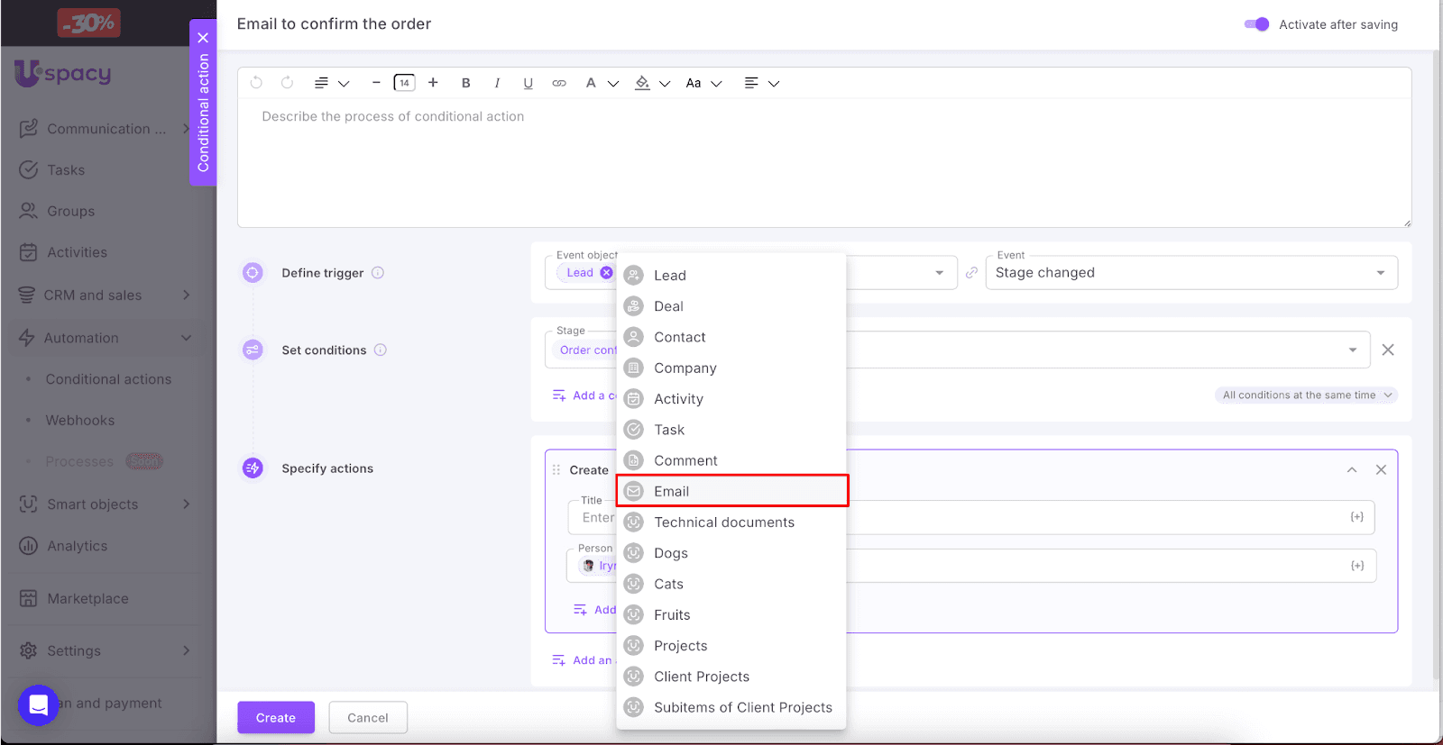The width and height of the screenshot is (1443, 745).
Task: Open the chat support bubble icon
Action: 39,705
